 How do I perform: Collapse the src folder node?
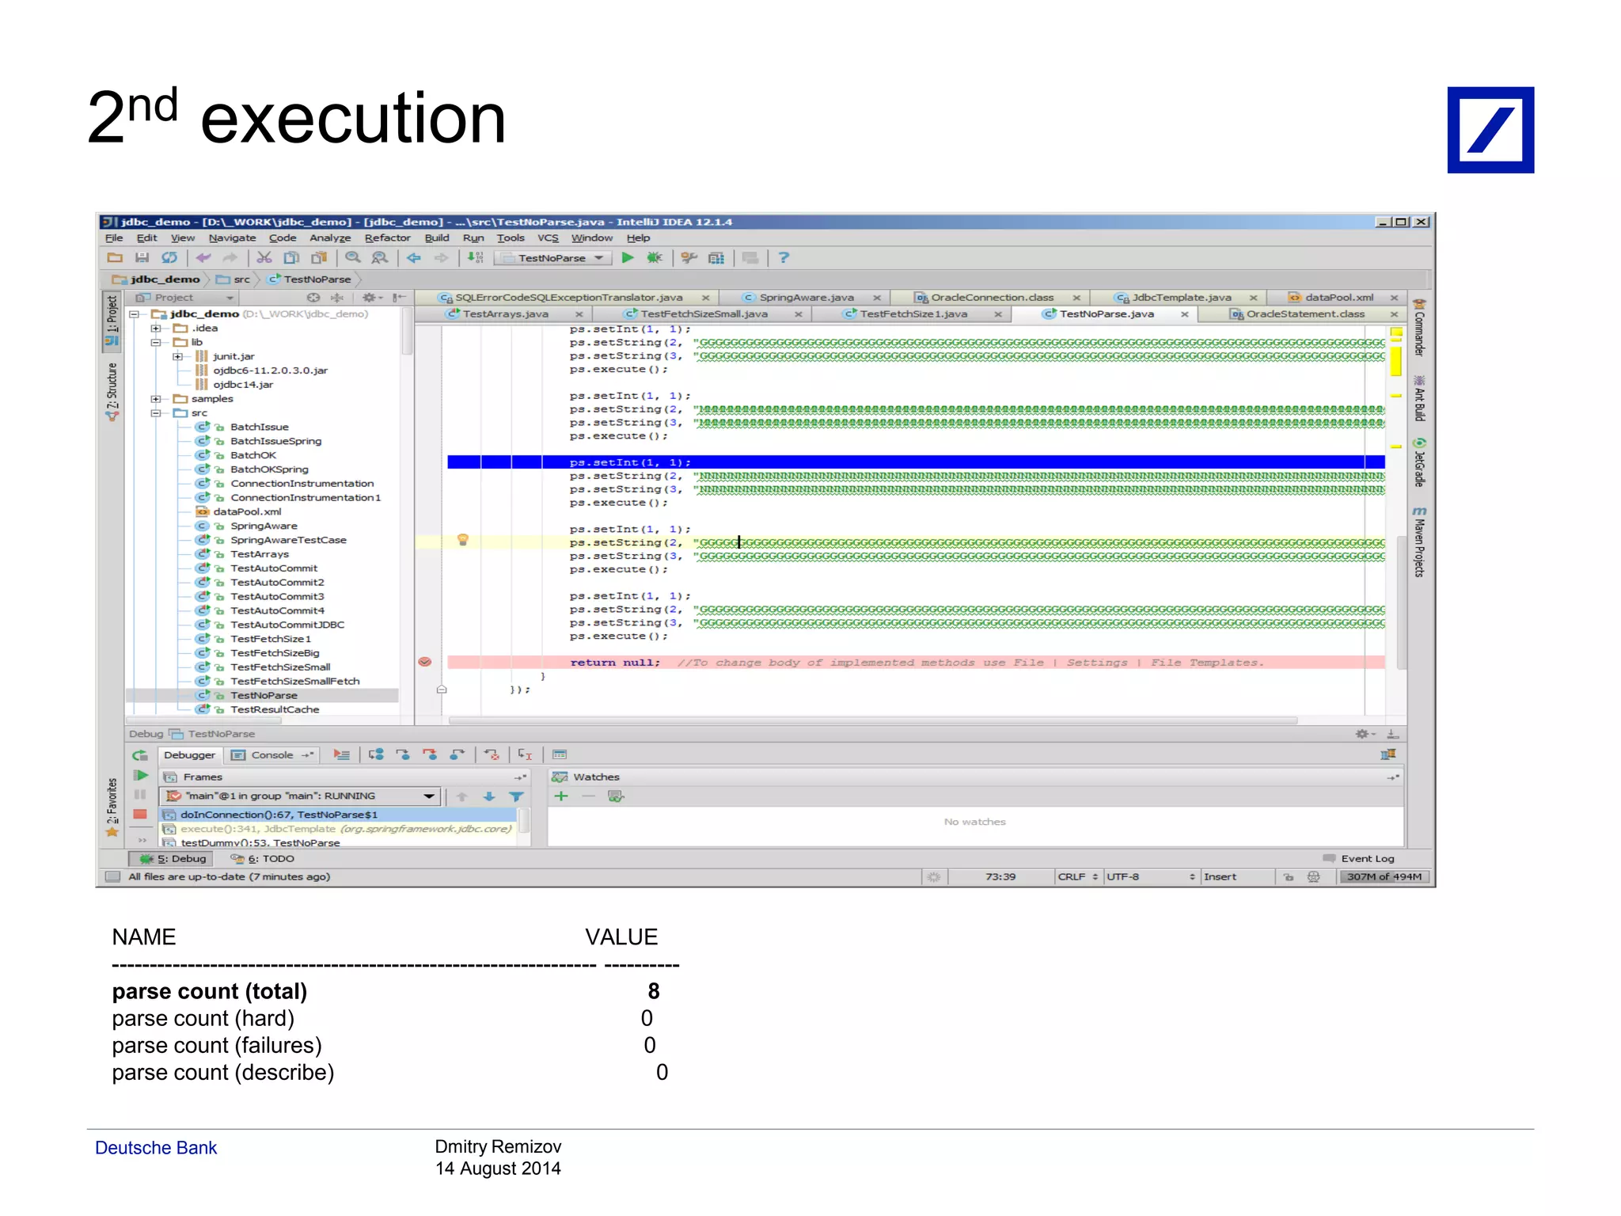tap(156, 413)
